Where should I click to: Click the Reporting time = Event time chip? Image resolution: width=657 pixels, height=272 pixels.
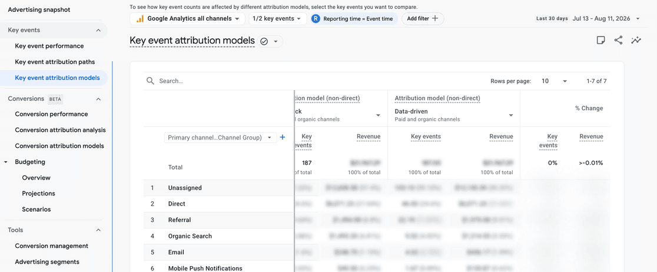[354, 18]
